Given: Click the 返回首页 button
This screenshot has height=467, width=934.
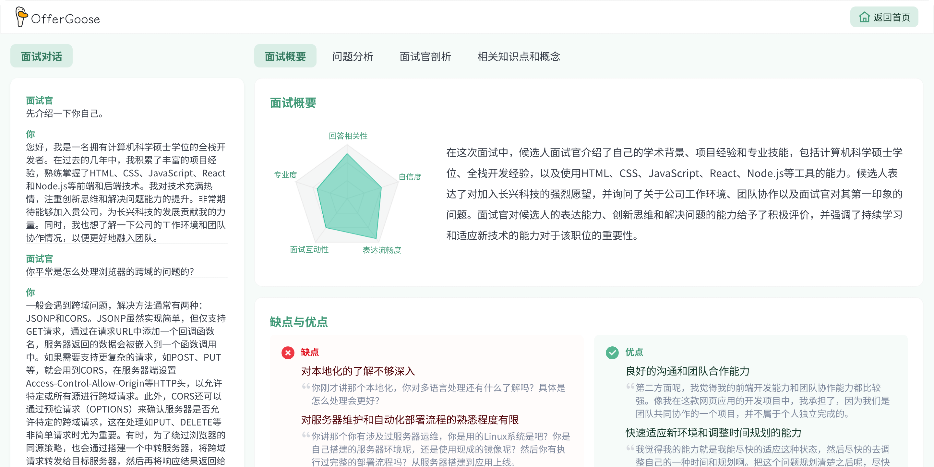Looking at the screenshot, I should [x=884, y=17].
